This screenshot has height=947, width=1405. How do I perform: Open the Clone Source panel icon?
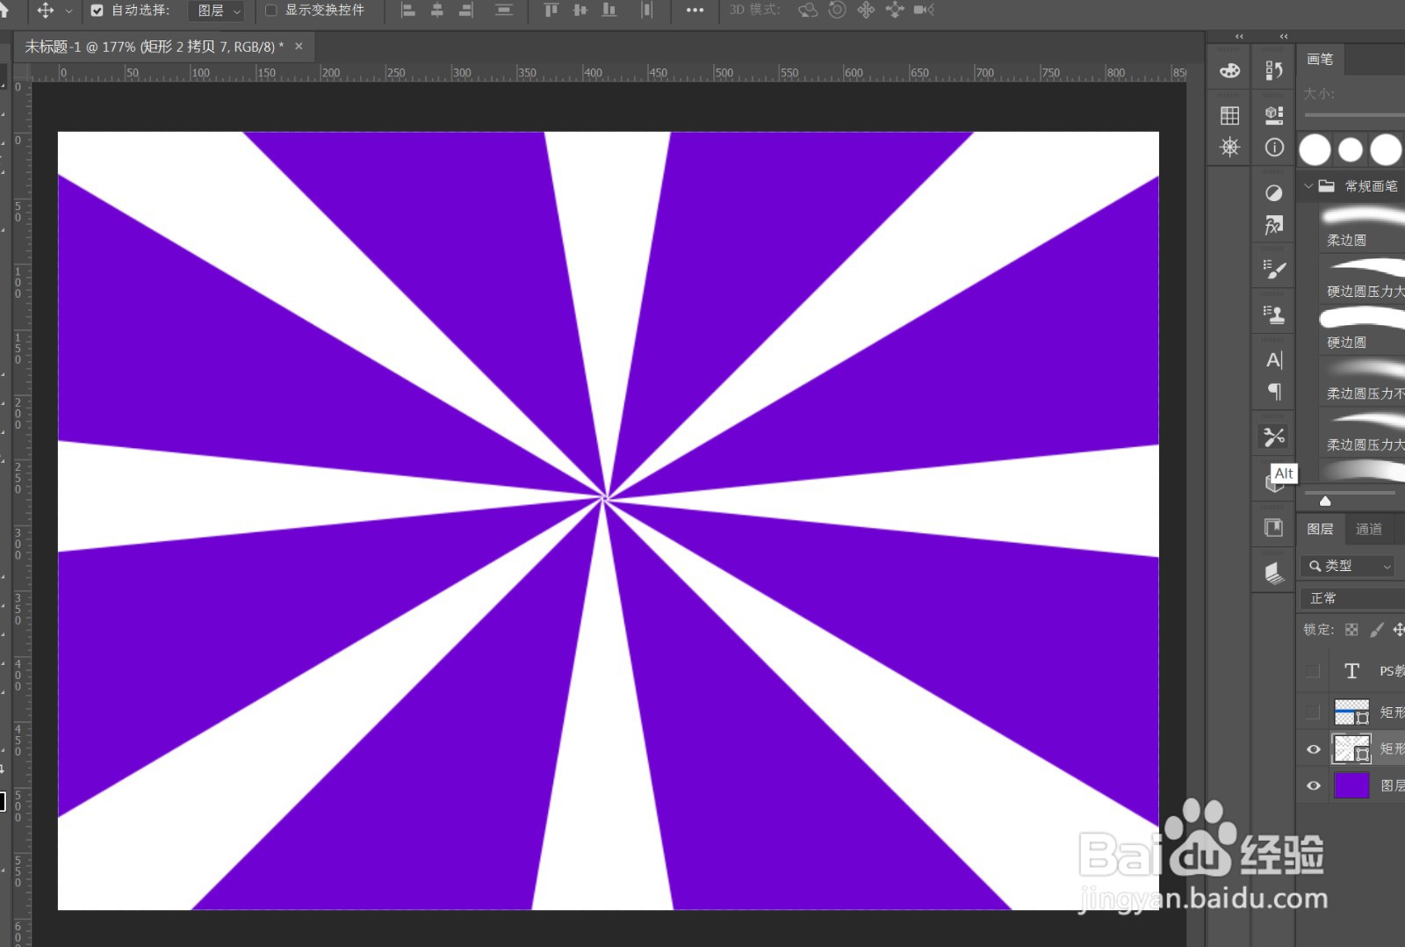tap(1274, 314)
